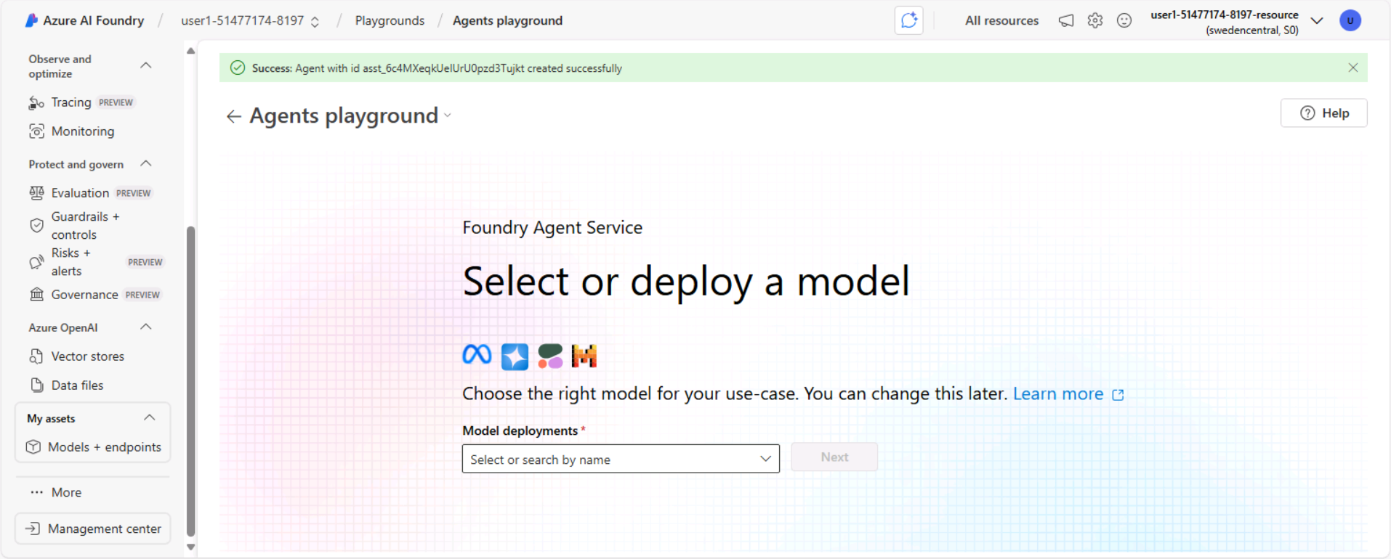
Task: Click the Next button
Action: pyautogui.click(x=834, y=457)
